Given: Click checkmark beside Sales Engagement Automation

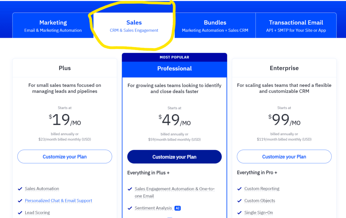Looking at the screenshot, I should (x=130, y=189).
